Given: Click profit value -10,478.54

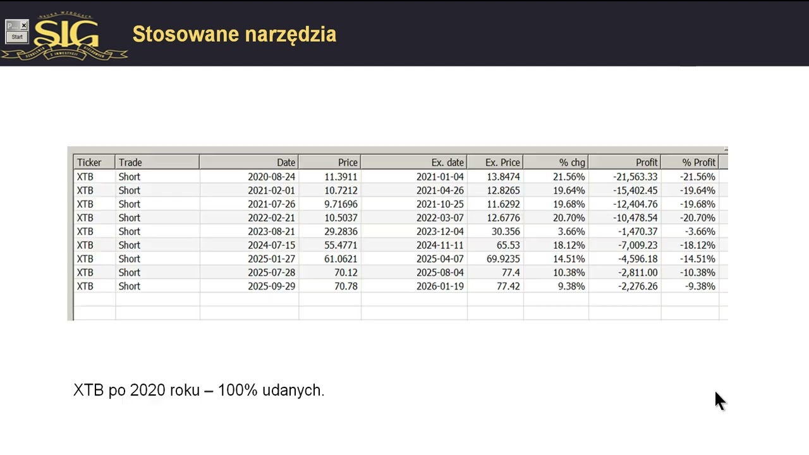Looking at the screenshot, I should tap(635, 218).
